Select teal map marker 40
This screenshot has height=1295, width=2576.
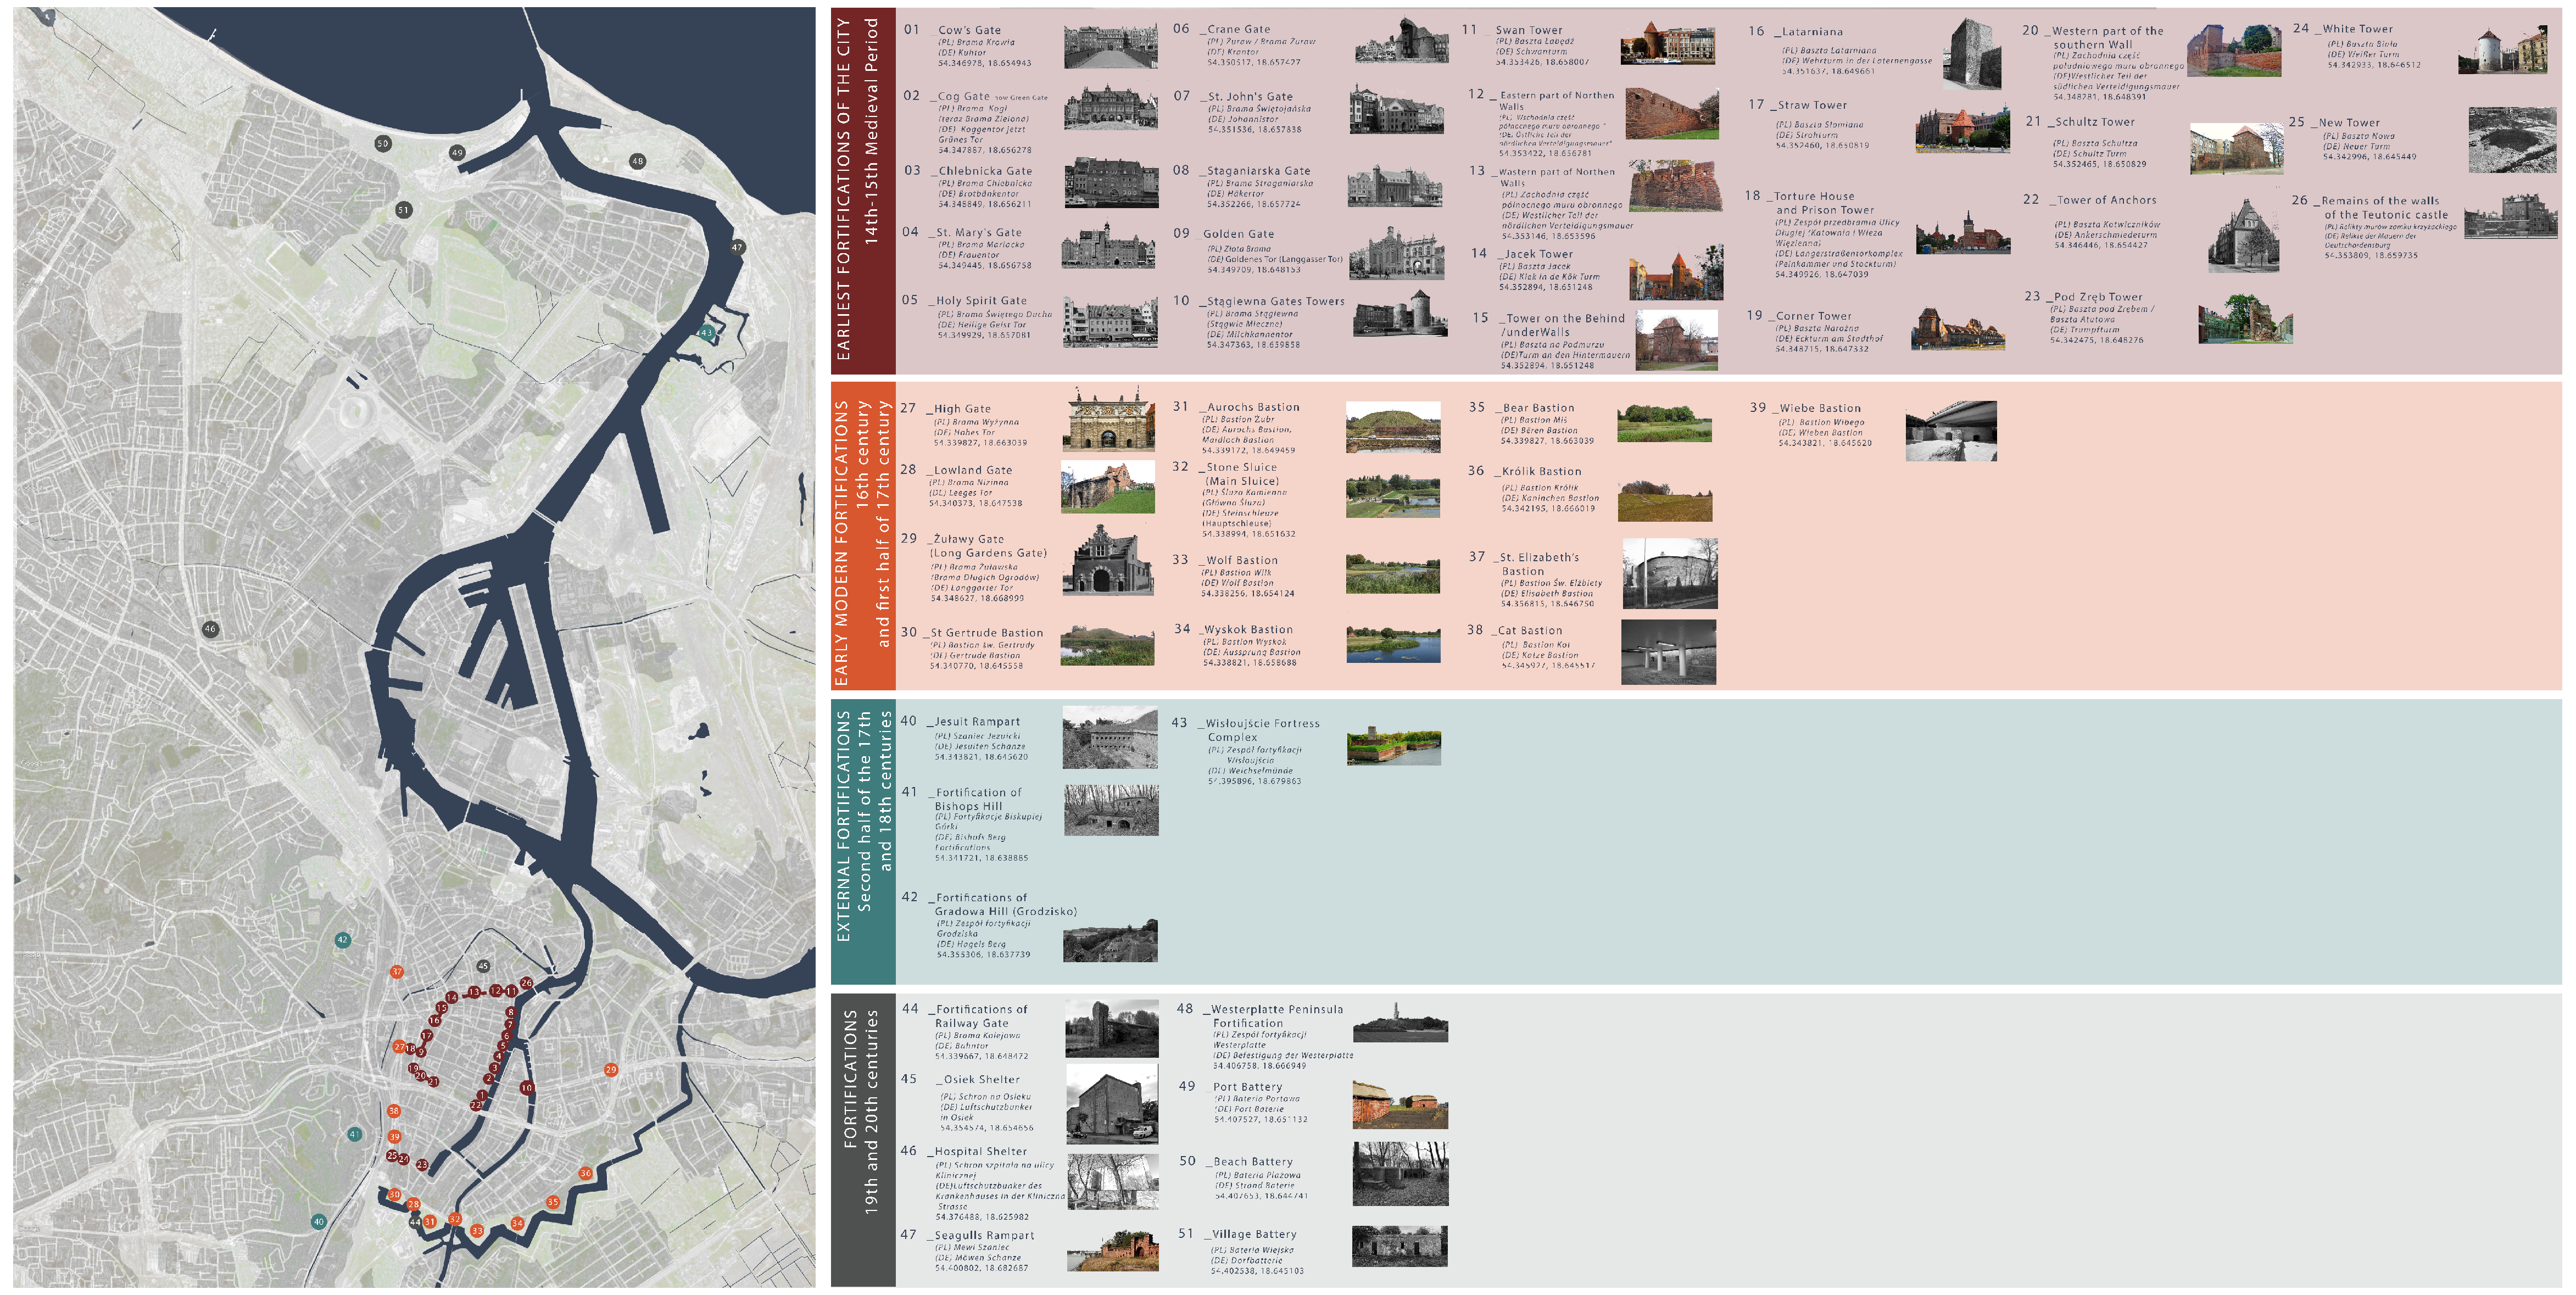(318, 1221)
